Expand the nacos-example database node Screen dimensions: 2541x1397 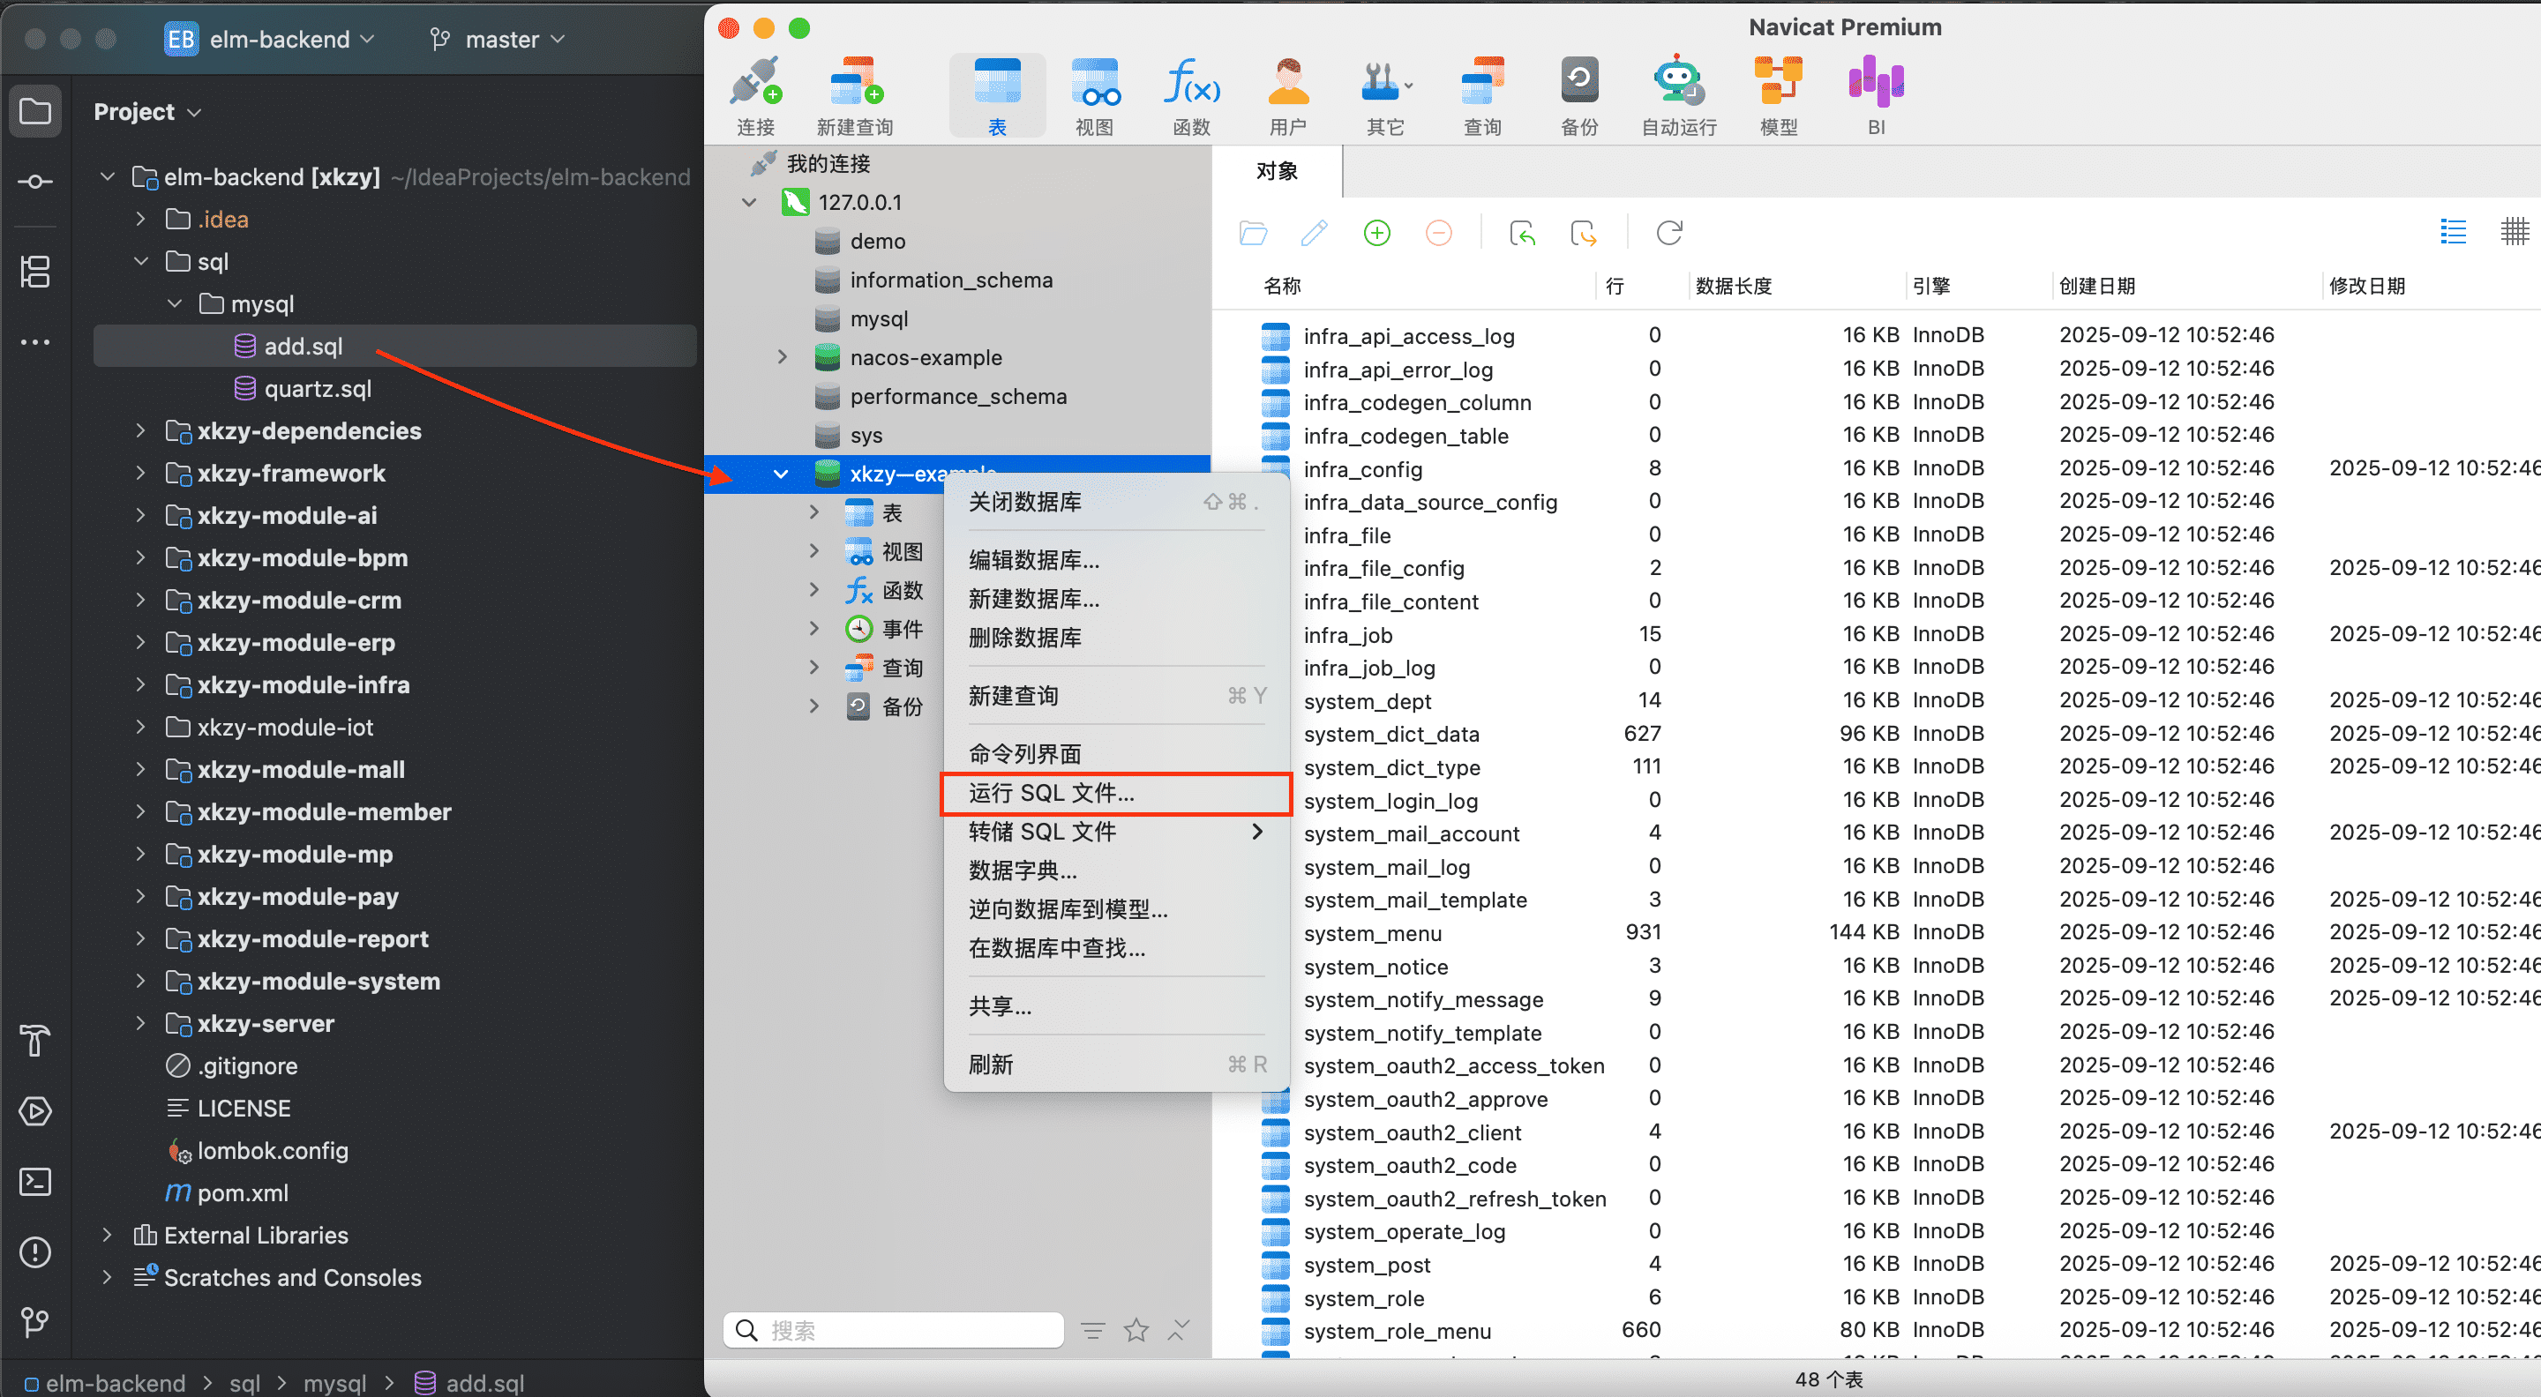(x=783, y=357)
